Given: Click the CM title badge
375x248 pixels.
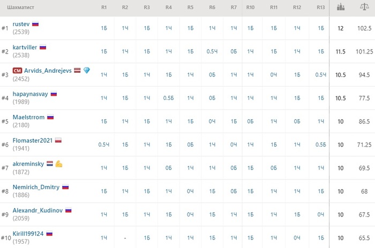Looking at the screenshot, I should pyautogui.click(x=17, y=71).
